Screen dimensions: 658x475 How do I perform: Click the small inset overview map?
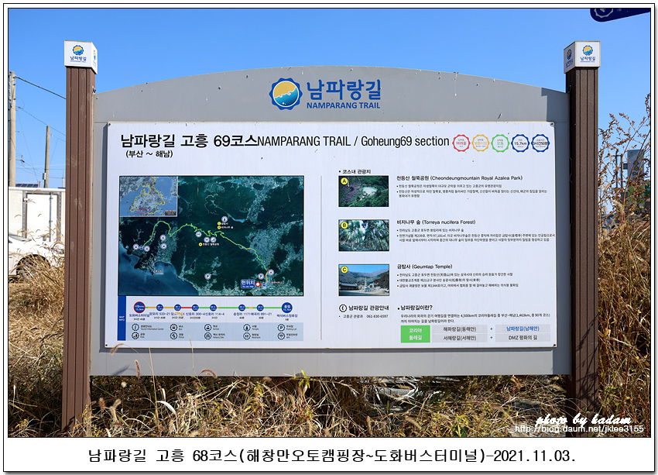click(x=149, y=197)
